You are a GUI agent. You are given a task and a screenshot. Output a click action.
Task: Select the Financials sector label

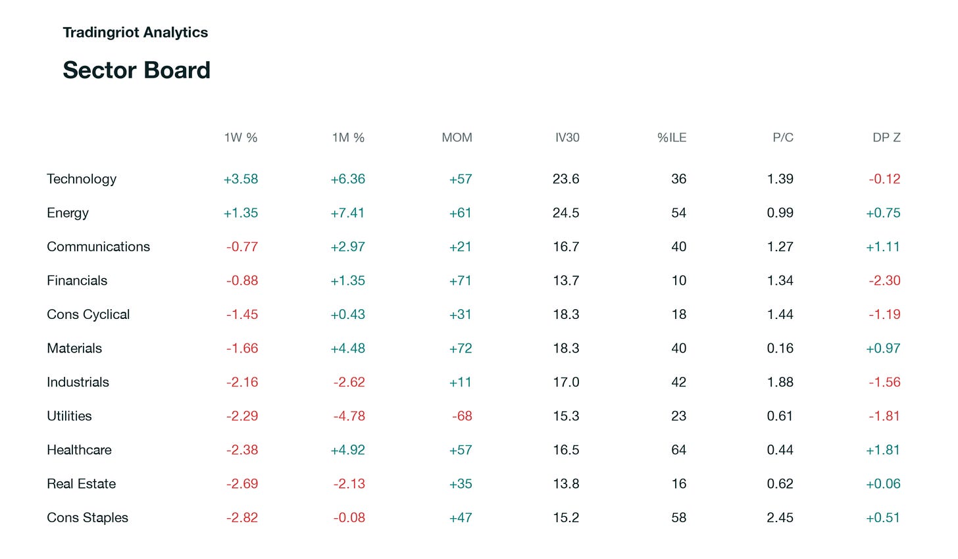click(77, 281)
